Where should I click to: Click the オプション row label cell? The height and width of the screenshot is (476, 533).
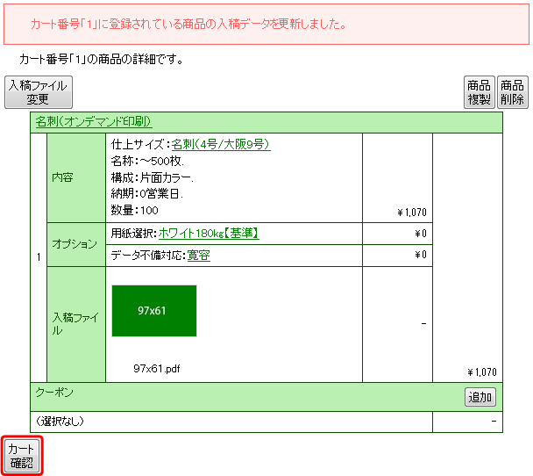pos(75,244)
